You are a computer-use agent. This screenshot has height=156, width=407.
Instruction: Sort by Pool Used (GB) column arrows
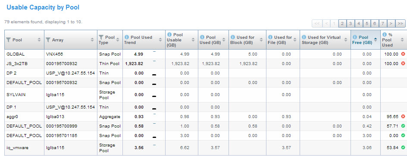click(223, 40)
